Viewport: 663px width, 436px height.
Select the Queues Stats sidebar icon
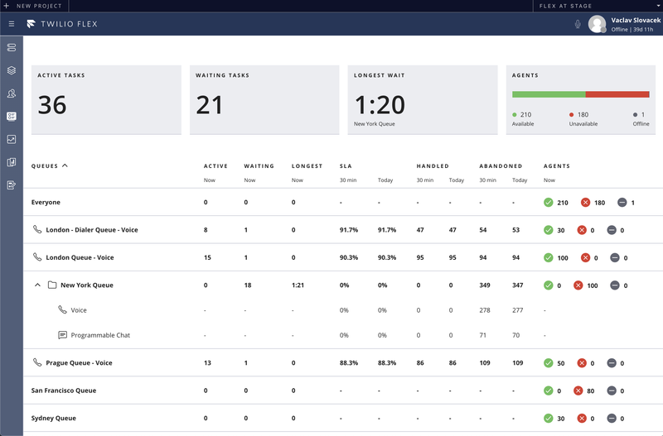(12, 117)
